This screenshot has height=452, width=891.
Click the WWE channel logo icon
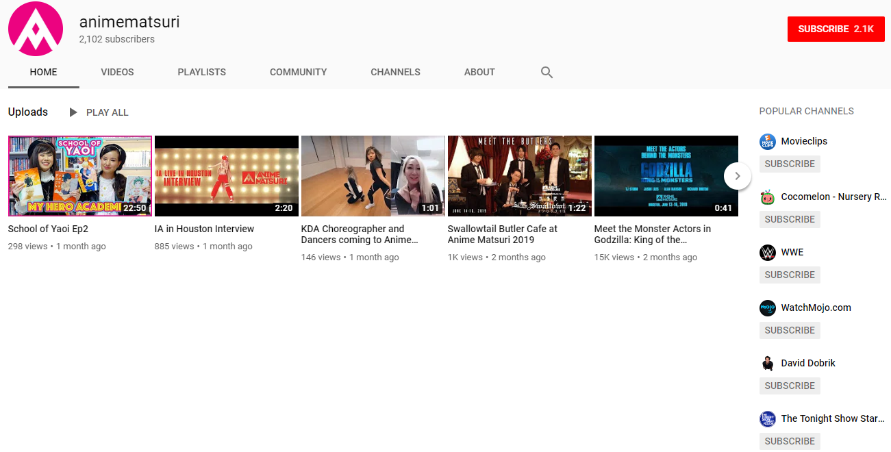pos(768,253)
